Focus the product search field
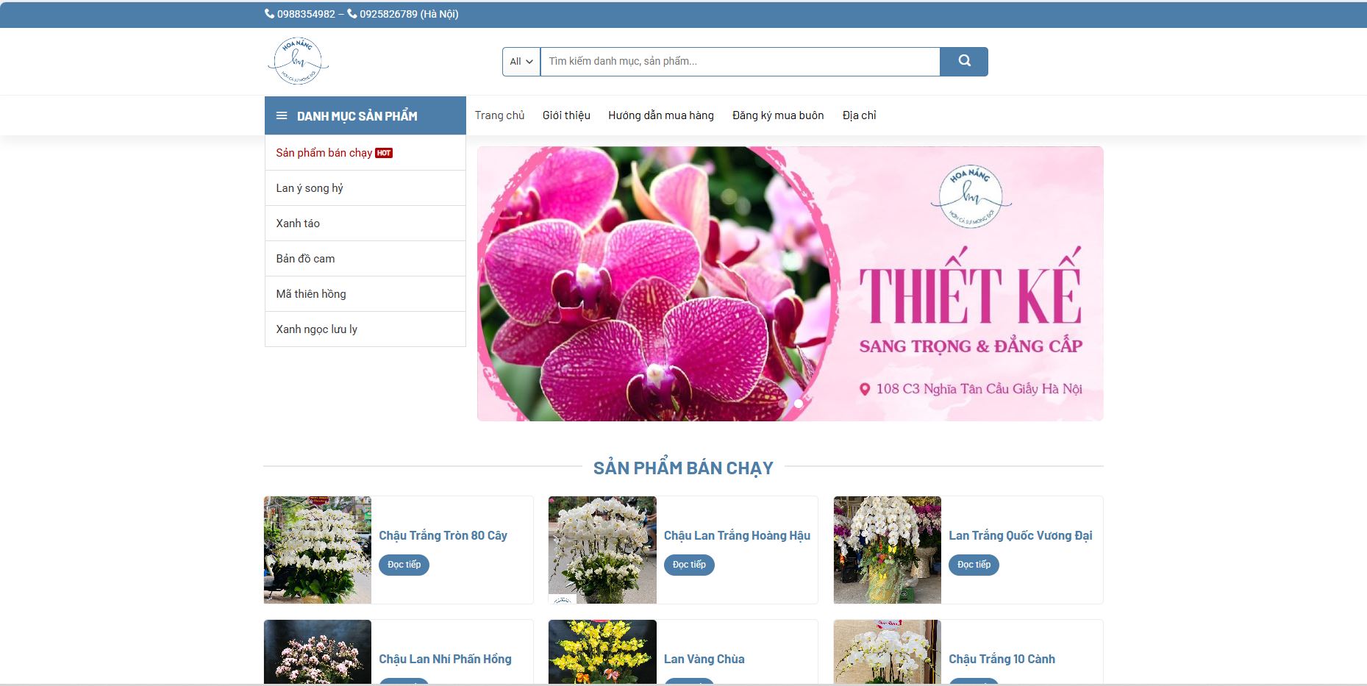 click(x=740, y=62)
